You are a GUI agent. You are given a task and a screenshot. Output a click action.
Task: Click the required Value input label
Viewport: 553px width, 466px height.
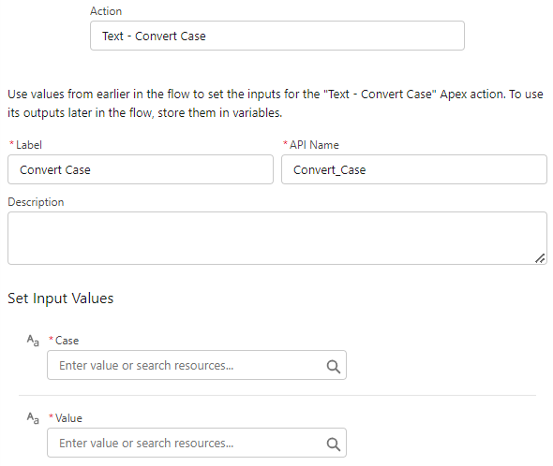click(x=66, y=418)
